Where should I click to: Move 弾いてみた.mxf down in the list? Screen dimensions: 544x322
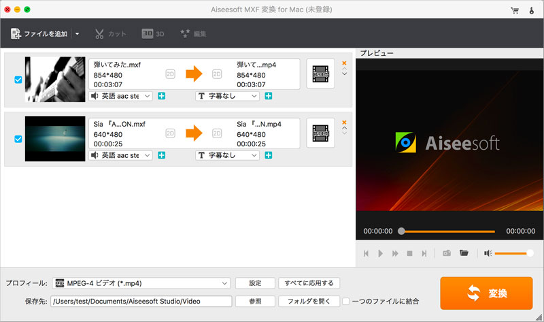coord(344,74)
